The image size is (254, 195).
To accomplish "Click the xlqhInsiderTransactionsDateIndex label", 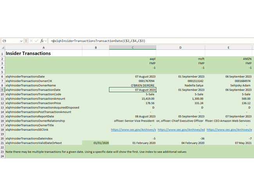I will (x=29, y=138).
